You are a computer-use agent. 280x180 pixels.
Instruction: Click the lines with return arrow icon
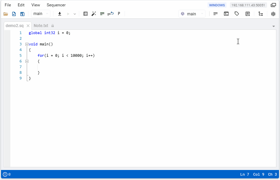click(x=111, y=14)
